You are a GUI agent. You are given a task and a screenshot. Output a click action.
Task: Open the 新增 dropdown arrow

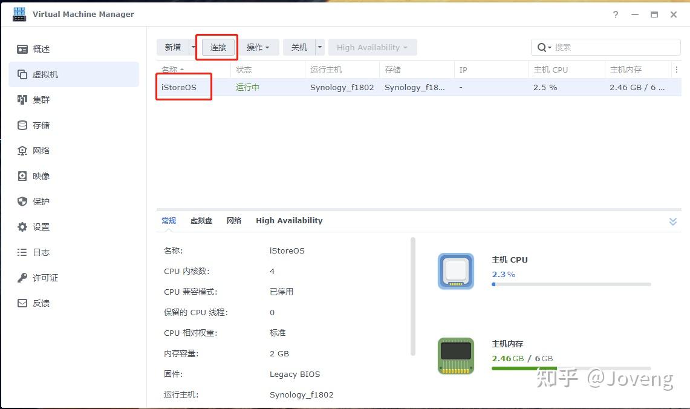[193, 47]
